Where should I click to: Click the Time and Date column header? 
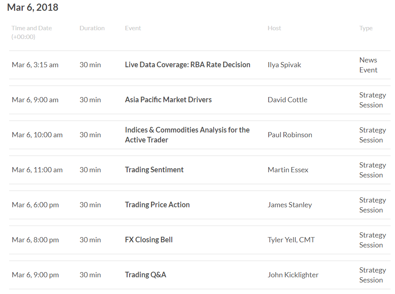point(31,33)
